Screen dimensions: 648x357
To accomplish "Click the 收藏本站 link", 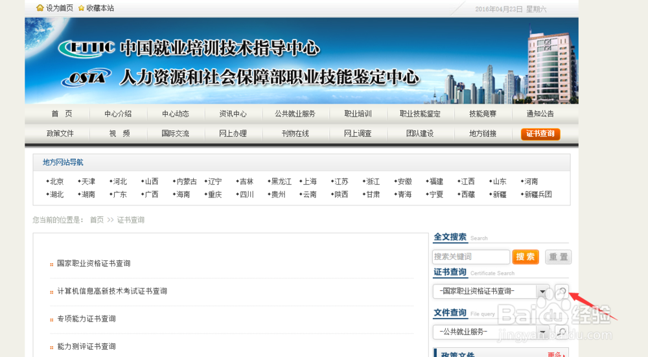I will click(x=100, y=8).
